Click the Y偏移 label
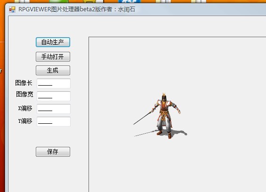The image size is (266, 192). (25, 121)
